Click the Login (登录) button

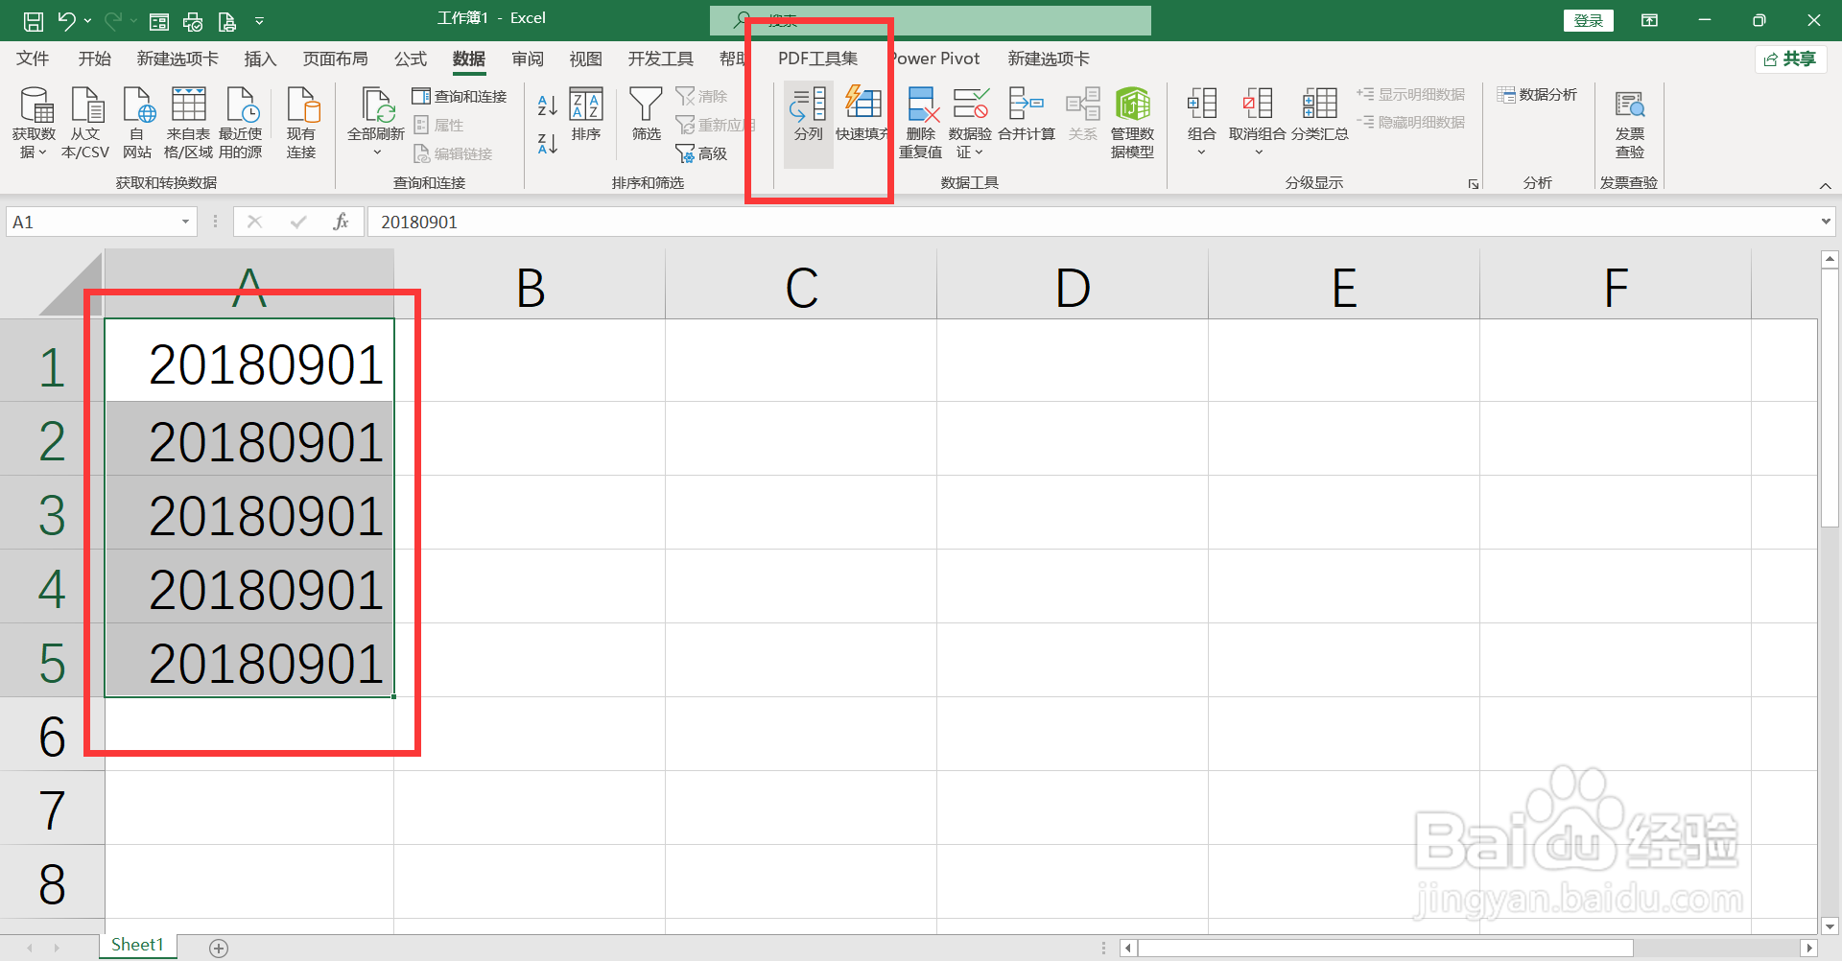tap(1589, 20)
